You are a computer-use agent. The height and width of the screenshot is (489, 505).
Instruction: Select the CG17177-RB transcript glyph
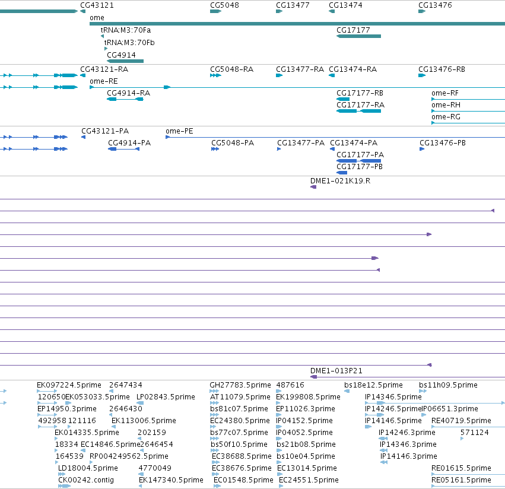pos(343,99)
